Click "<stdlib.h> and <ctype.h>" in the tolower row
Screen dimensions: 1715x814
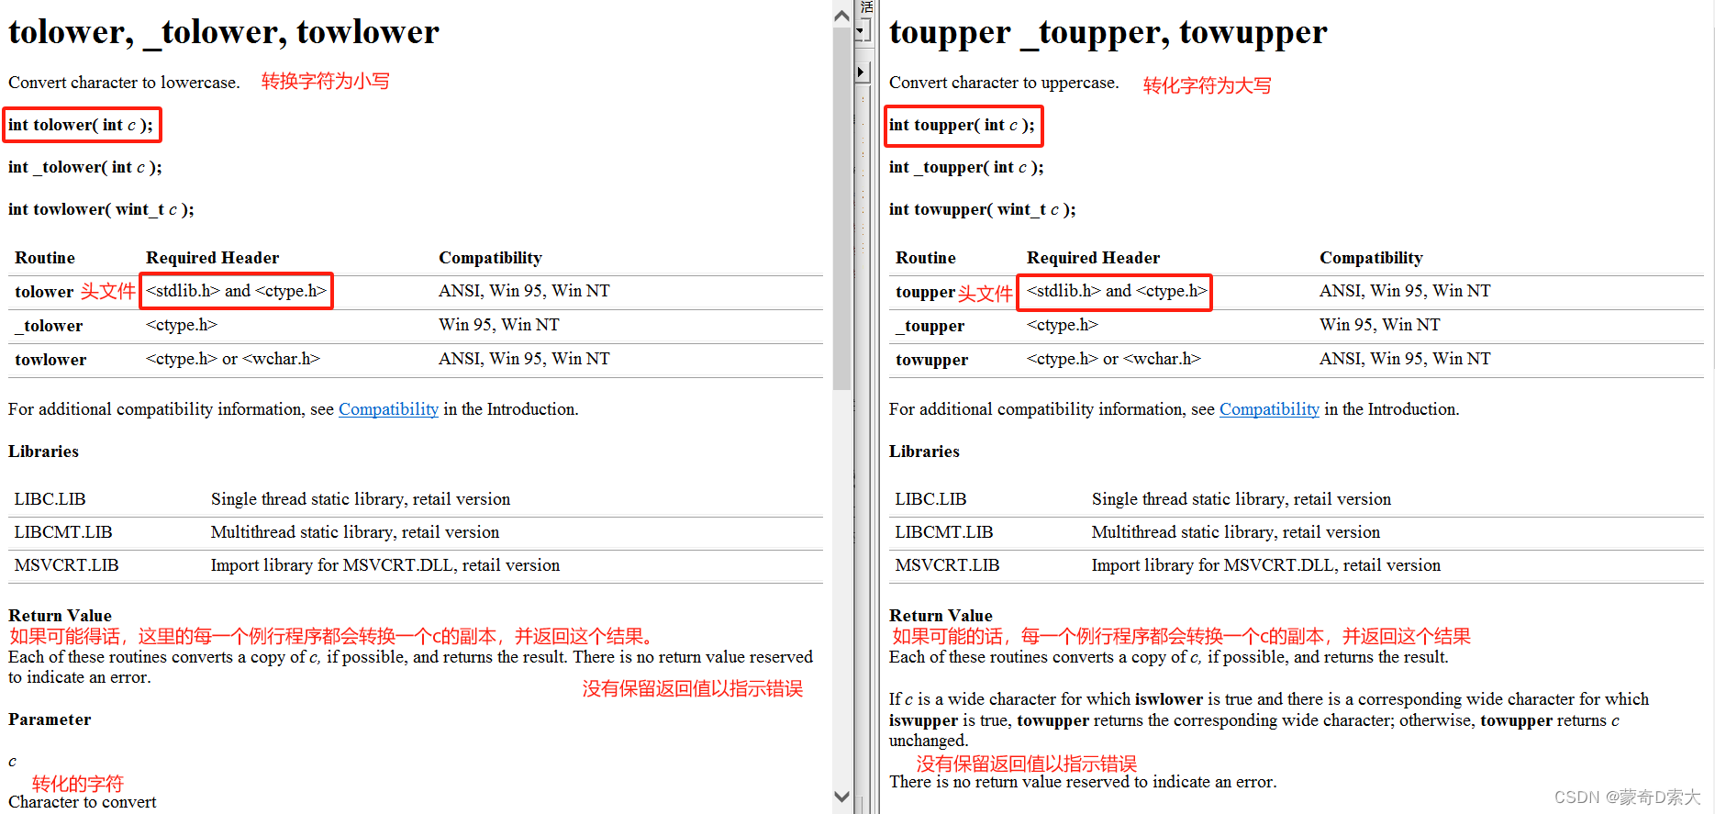[236, 291]
